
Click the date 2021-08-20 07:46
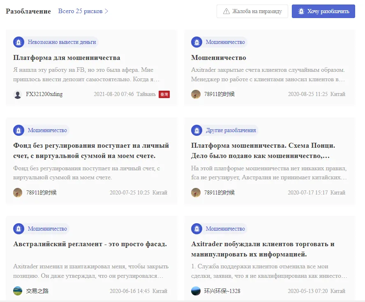pyautogui.click(x=113, y=94)
